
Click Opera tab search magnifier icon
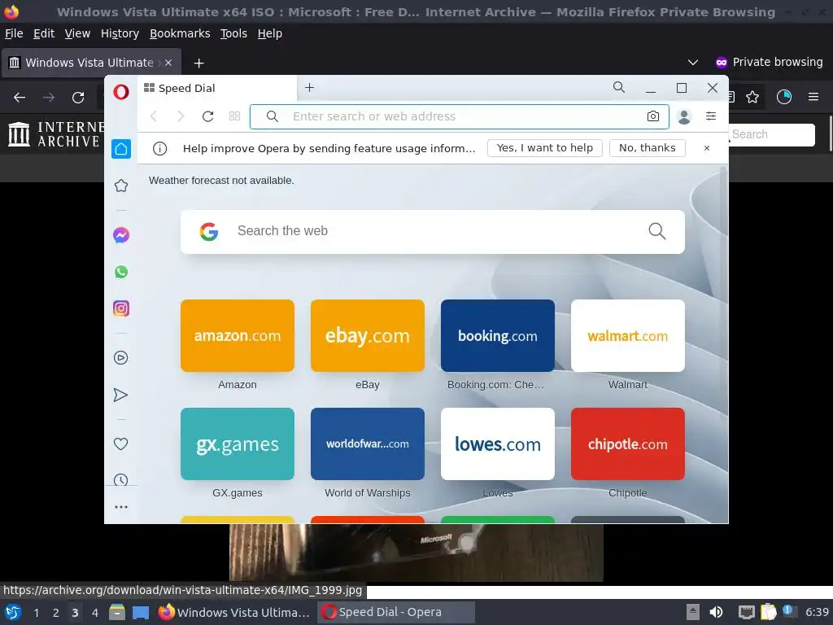click(x=619, y=87)
